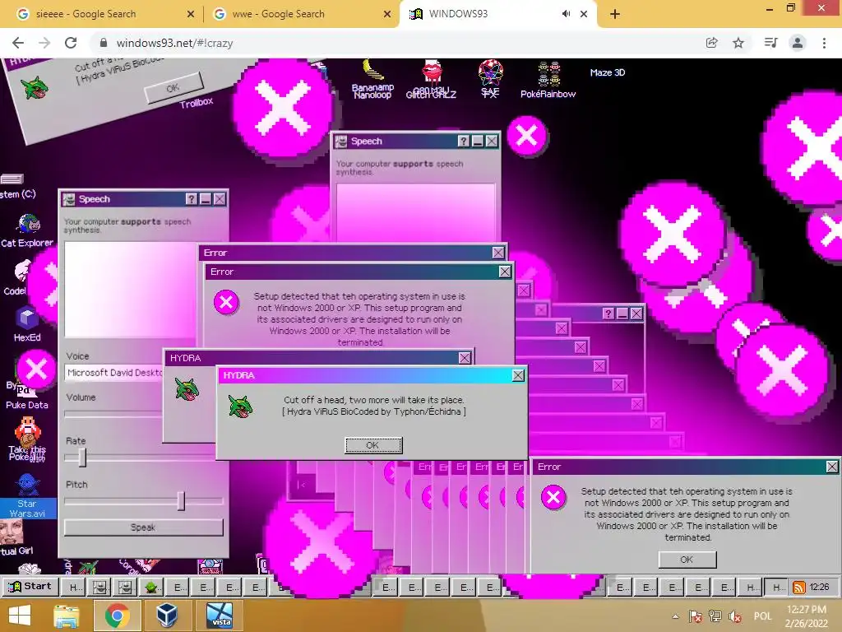Click the POL language indicator
This screenshot has width=842, height=632.
762,616
